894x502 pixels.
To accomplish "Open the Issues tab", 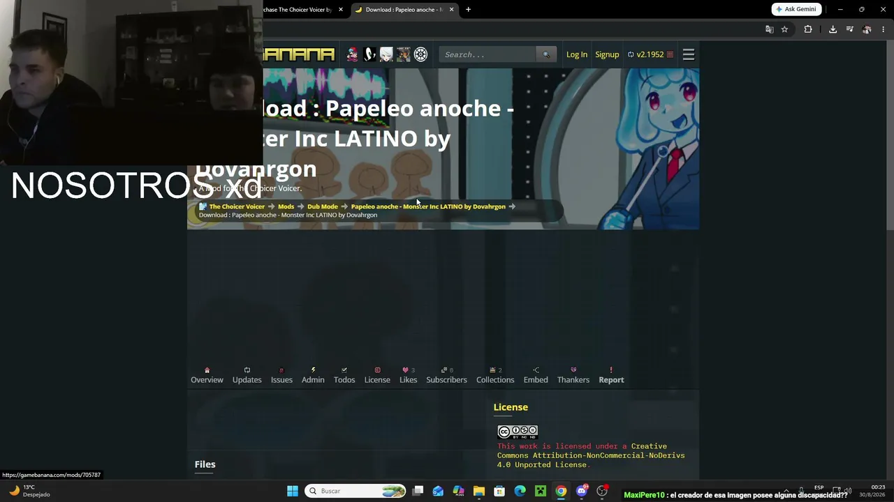I will click(281, 375).
